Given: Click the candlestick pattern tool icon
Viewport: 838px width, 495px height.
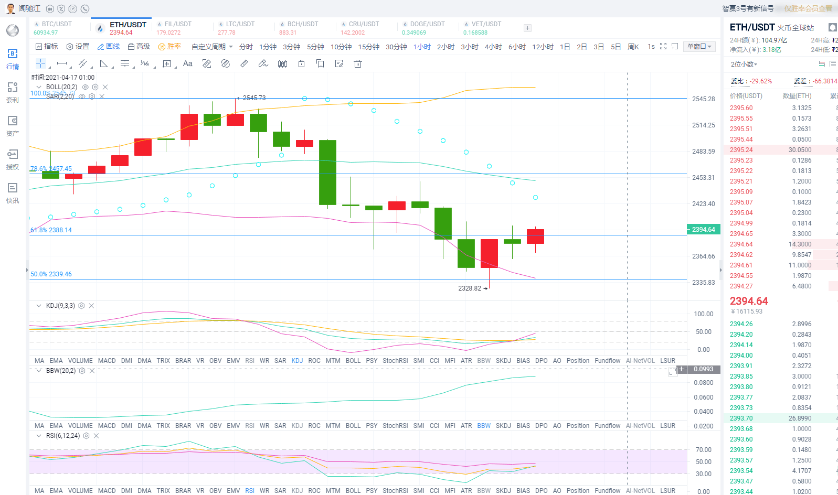Looking at the screenshot, I should point(282,63).
